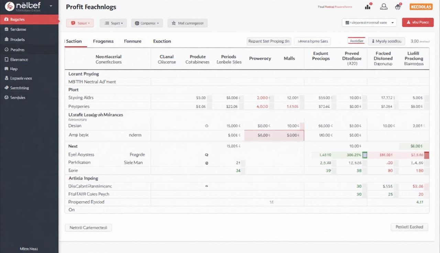Click the Petlastl Eeched button

[x=409, y=227]
